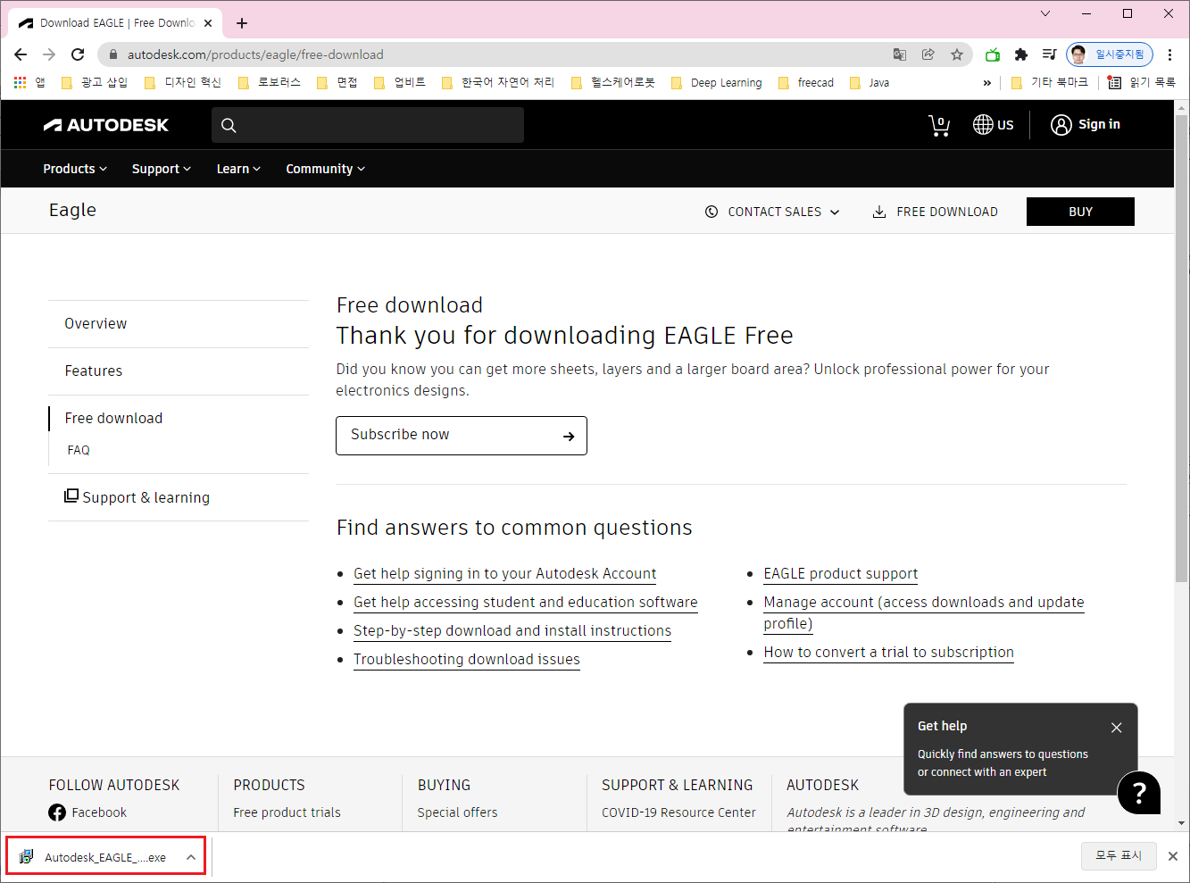This screenshot has height=883, width=1190.
Task: Show hidden bookmarks with the double chevron
Action: [986, 82]
